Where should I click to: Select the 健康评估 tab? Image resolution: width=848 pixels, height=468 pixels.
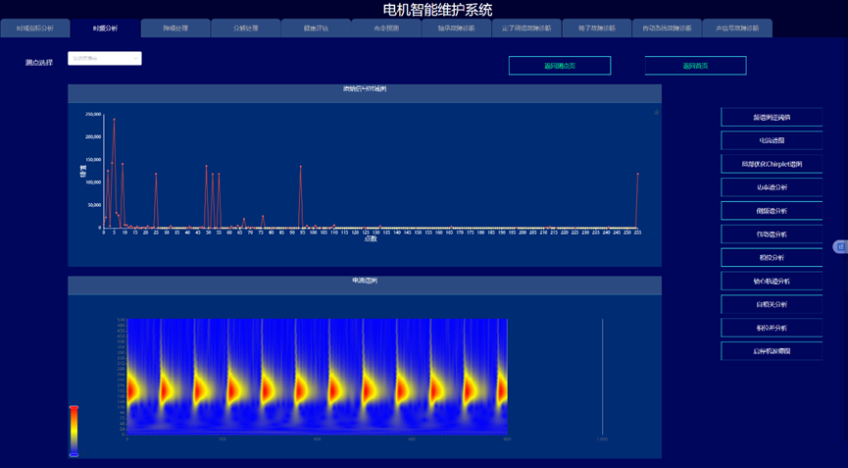tap(316, 28)
